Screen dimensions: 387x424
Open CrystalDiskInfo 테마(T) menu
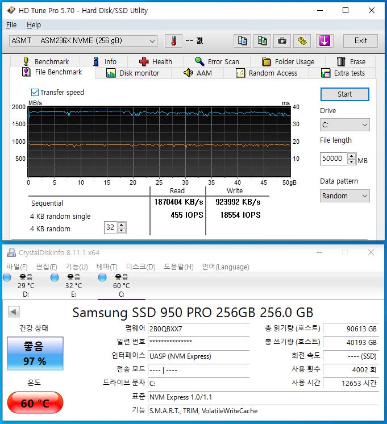click(x=107, y=267)
